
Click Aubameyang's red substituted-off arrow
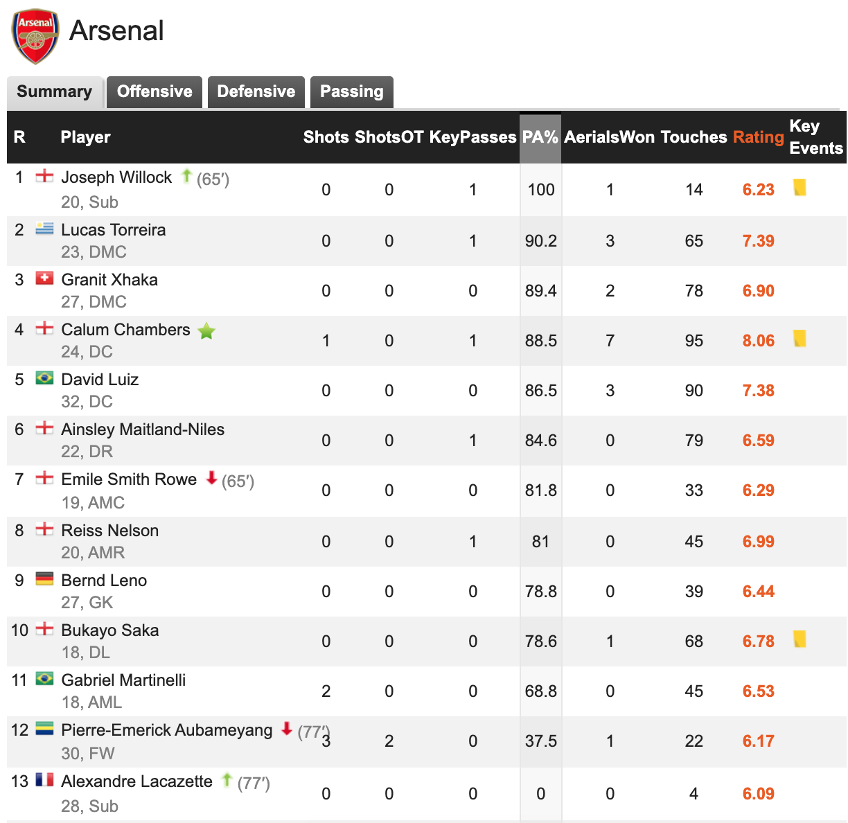(x=287, y=729)
